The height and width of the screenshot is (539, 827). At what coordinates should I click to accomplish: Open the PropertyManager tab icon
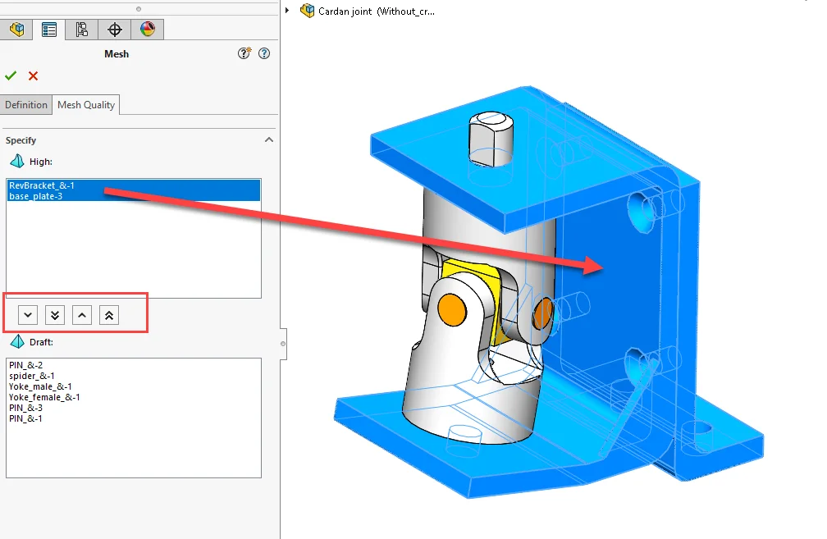point(48,29)
